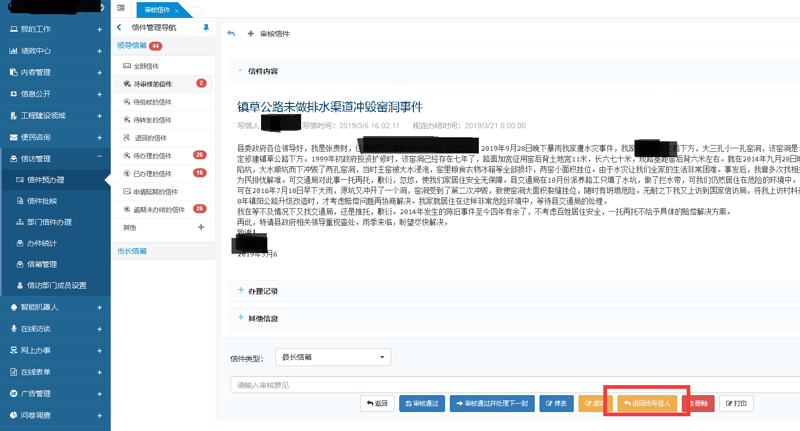This screenshot has height=431, width=800.
Task: Close the 审核信件 tab
Action: coord(177,11)
